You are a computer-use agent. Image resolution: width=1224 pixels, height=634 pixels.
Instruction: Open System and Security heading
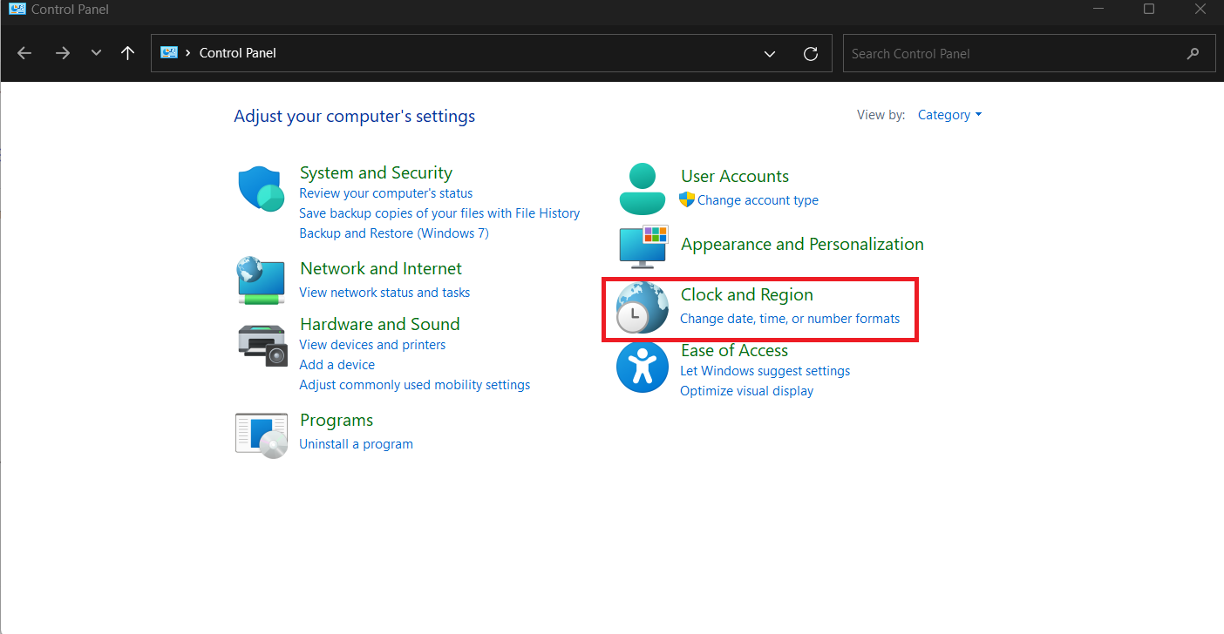[x=376, y=172]
